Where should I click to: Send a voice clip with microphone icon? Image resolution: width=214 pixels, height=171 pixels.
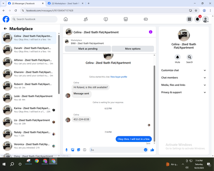pyautogui.click(x=66, y=150)
